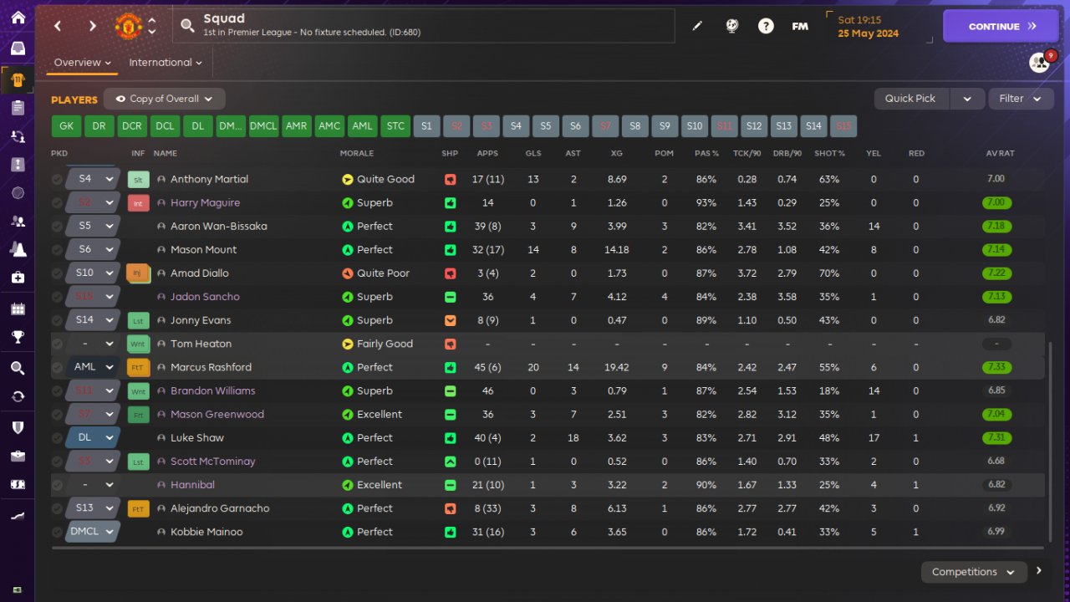Click the two-arrows people icon in sidebar
1070x602 pixels.
tap(18, 135)
